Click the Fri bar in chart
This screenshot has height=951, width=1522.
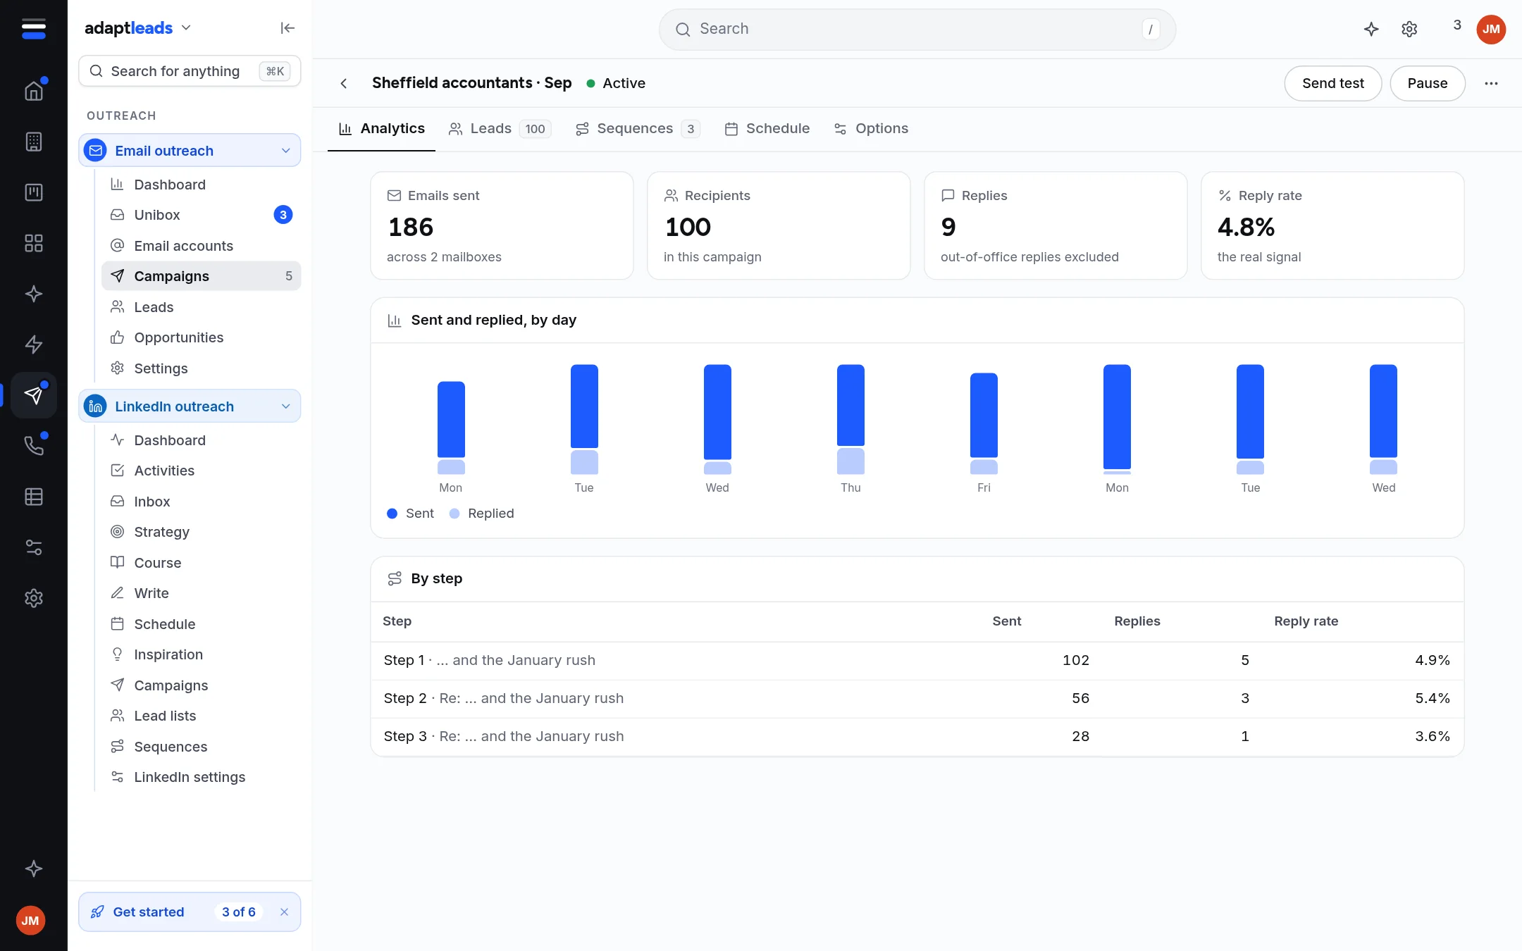984,423
